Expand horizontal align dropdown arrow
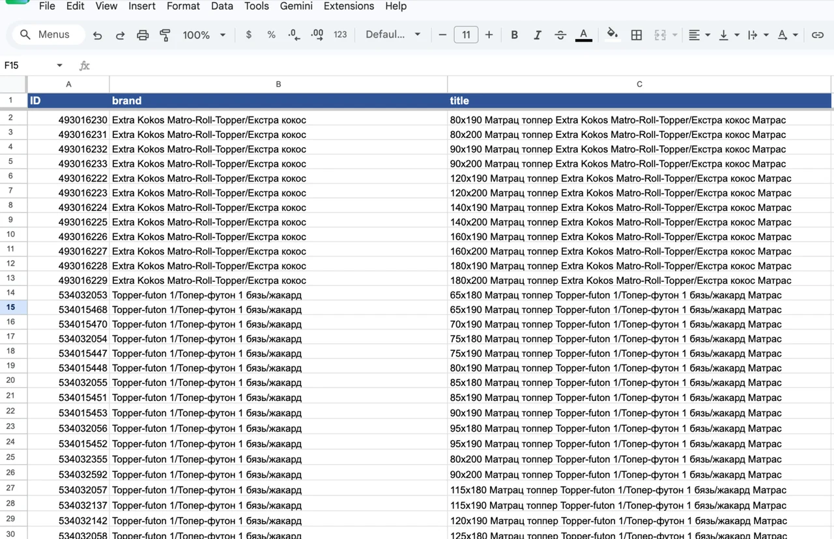The width and height of the screenshot is (834, 539). (708, 35)
